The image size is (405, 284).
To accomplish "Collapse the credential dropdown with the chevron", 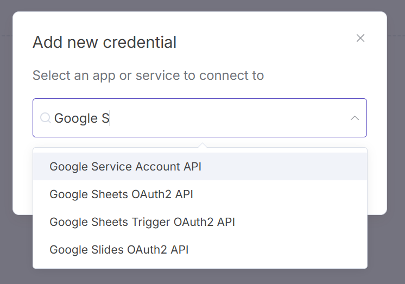I will [355, 118].
